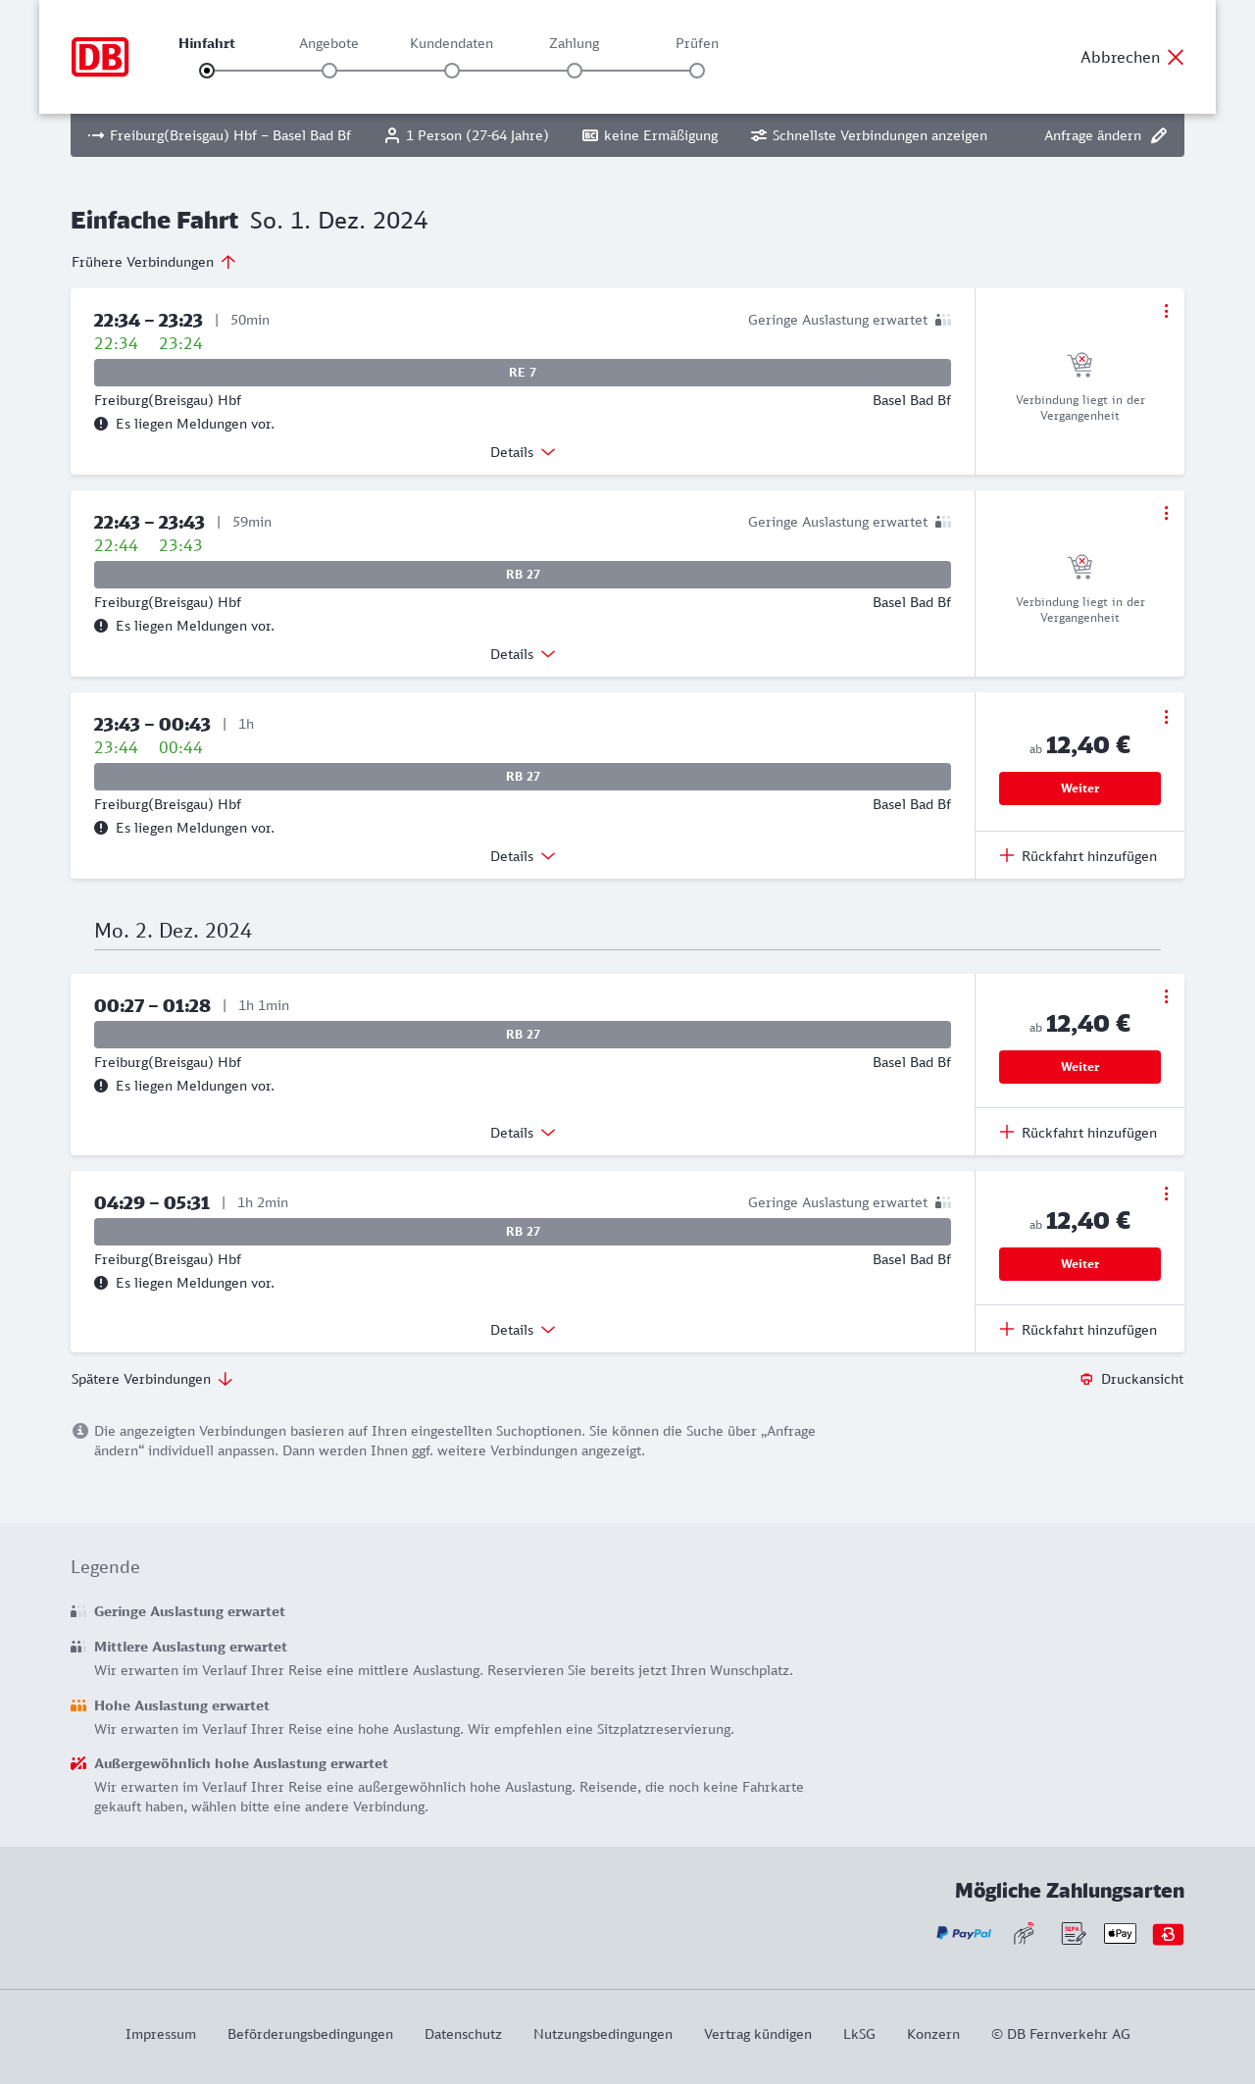
Task: Load Spätere Verbindungen
Action: [x=152, y=1379]
